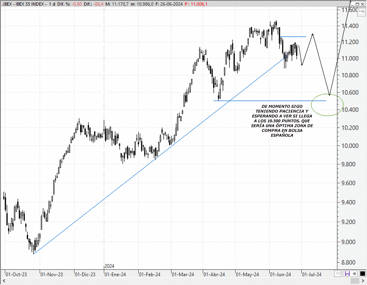Screen dimensions: 367x285
Task: Click the '01-Feb-24' date axis label
Action: pyautogui.click(x=150, y=275)
